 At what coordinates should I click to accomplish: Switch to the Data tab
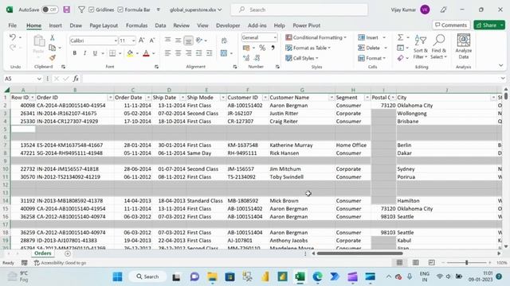(x=160, y=25)
